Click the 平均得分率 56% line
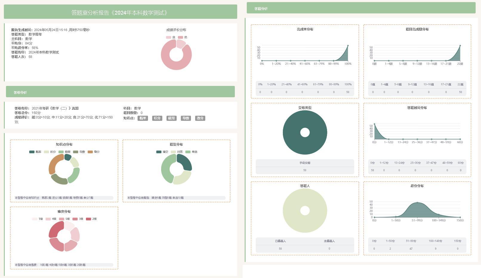481x278 pixels. click(25, 48)
